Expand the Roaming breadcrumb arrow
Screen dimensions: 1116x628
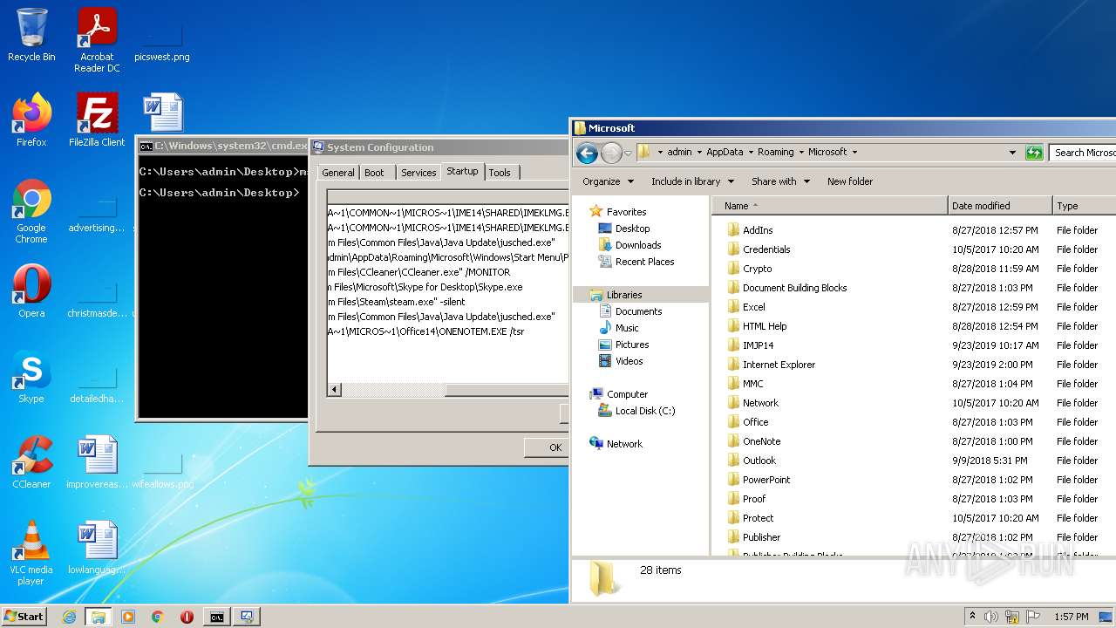point(800,152)
